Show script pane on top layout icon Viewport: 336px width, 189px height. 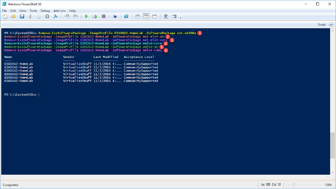click(138, 16)
